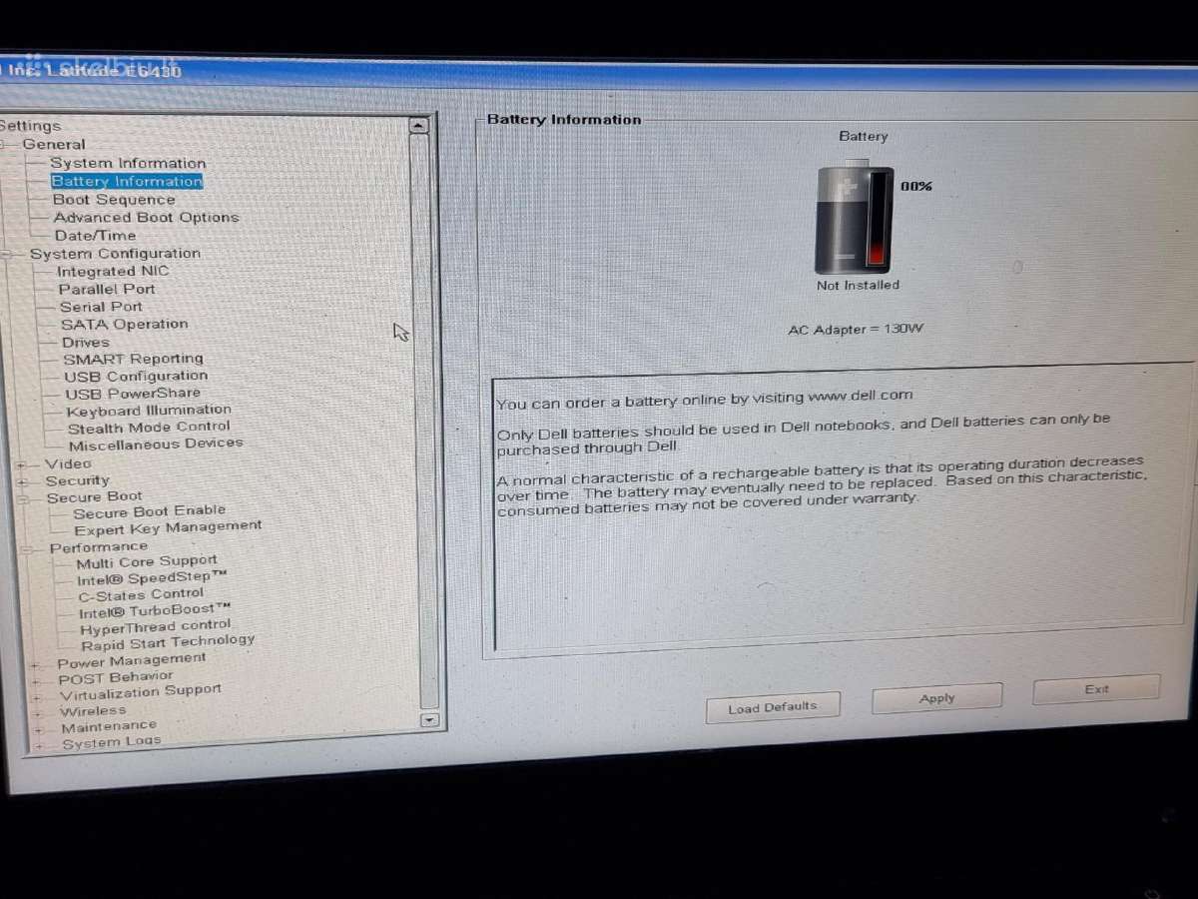Viewport: 1198px width, 899px height.
Task: Select the Date/Time entry
Action: (95, 235)
